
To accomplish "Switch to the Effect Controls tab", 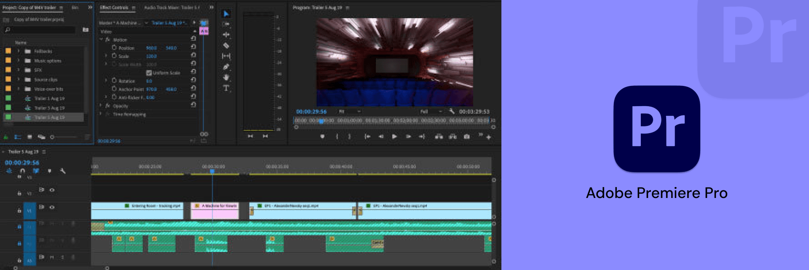I will pyautogui.click(x=114, y=8).
